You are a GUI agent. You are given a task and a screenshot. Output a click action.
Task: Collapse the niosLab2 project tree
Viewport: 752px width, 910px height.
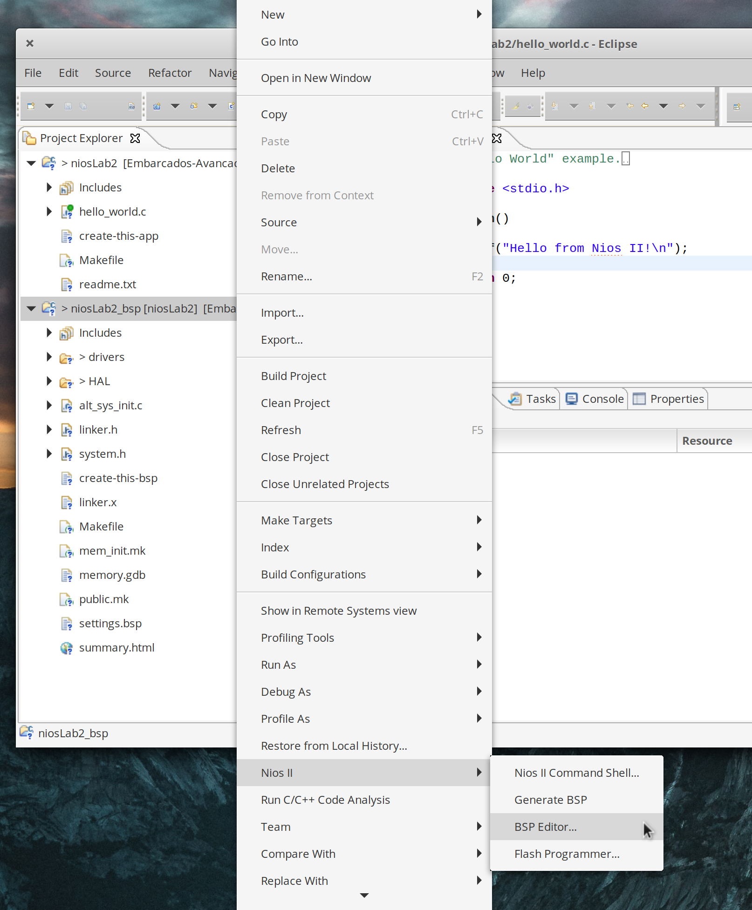point(31,163)
